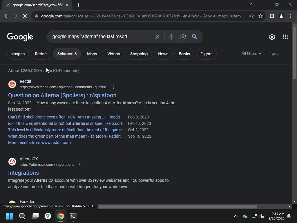Open the Google apps grid

(x=285, y=37)
